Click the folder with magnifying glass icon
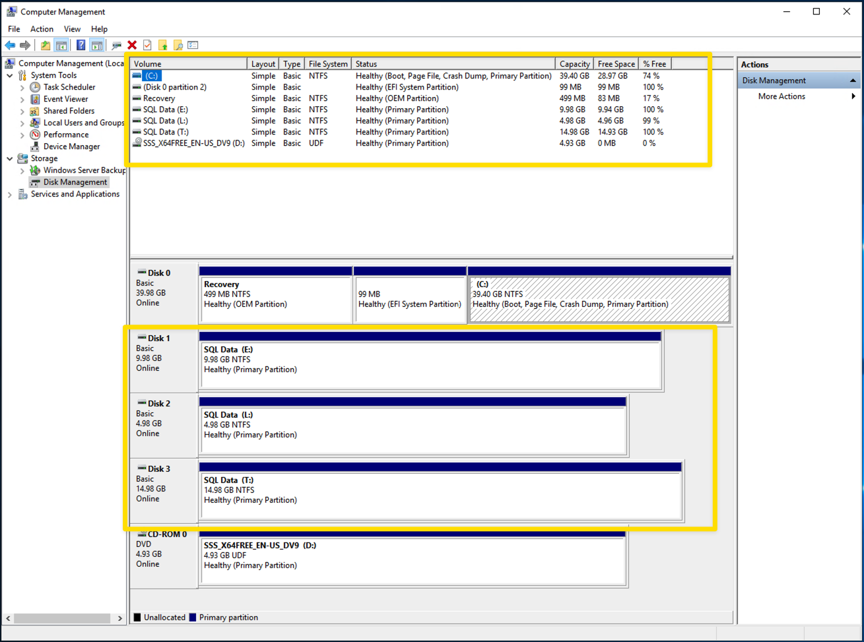The height and width of the screenshot is (642, 864). click(x=178, y=46)
